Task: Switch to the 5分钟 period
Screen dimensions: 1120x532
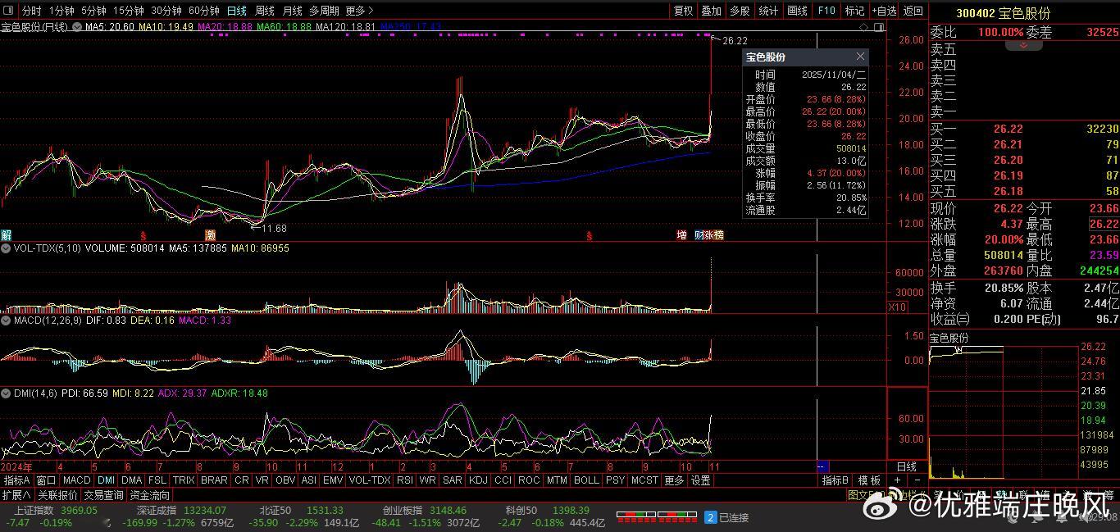Action: [x=94, y=11]
